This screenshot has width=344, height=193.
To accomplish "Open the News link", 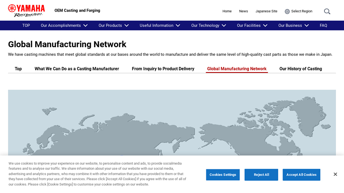I will tap(243, 11).
